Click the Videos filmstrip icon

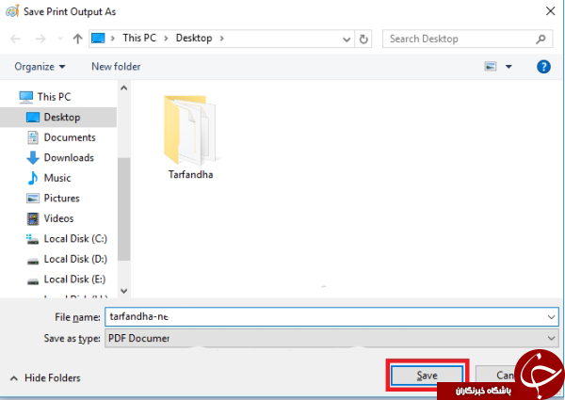(33, 218)
